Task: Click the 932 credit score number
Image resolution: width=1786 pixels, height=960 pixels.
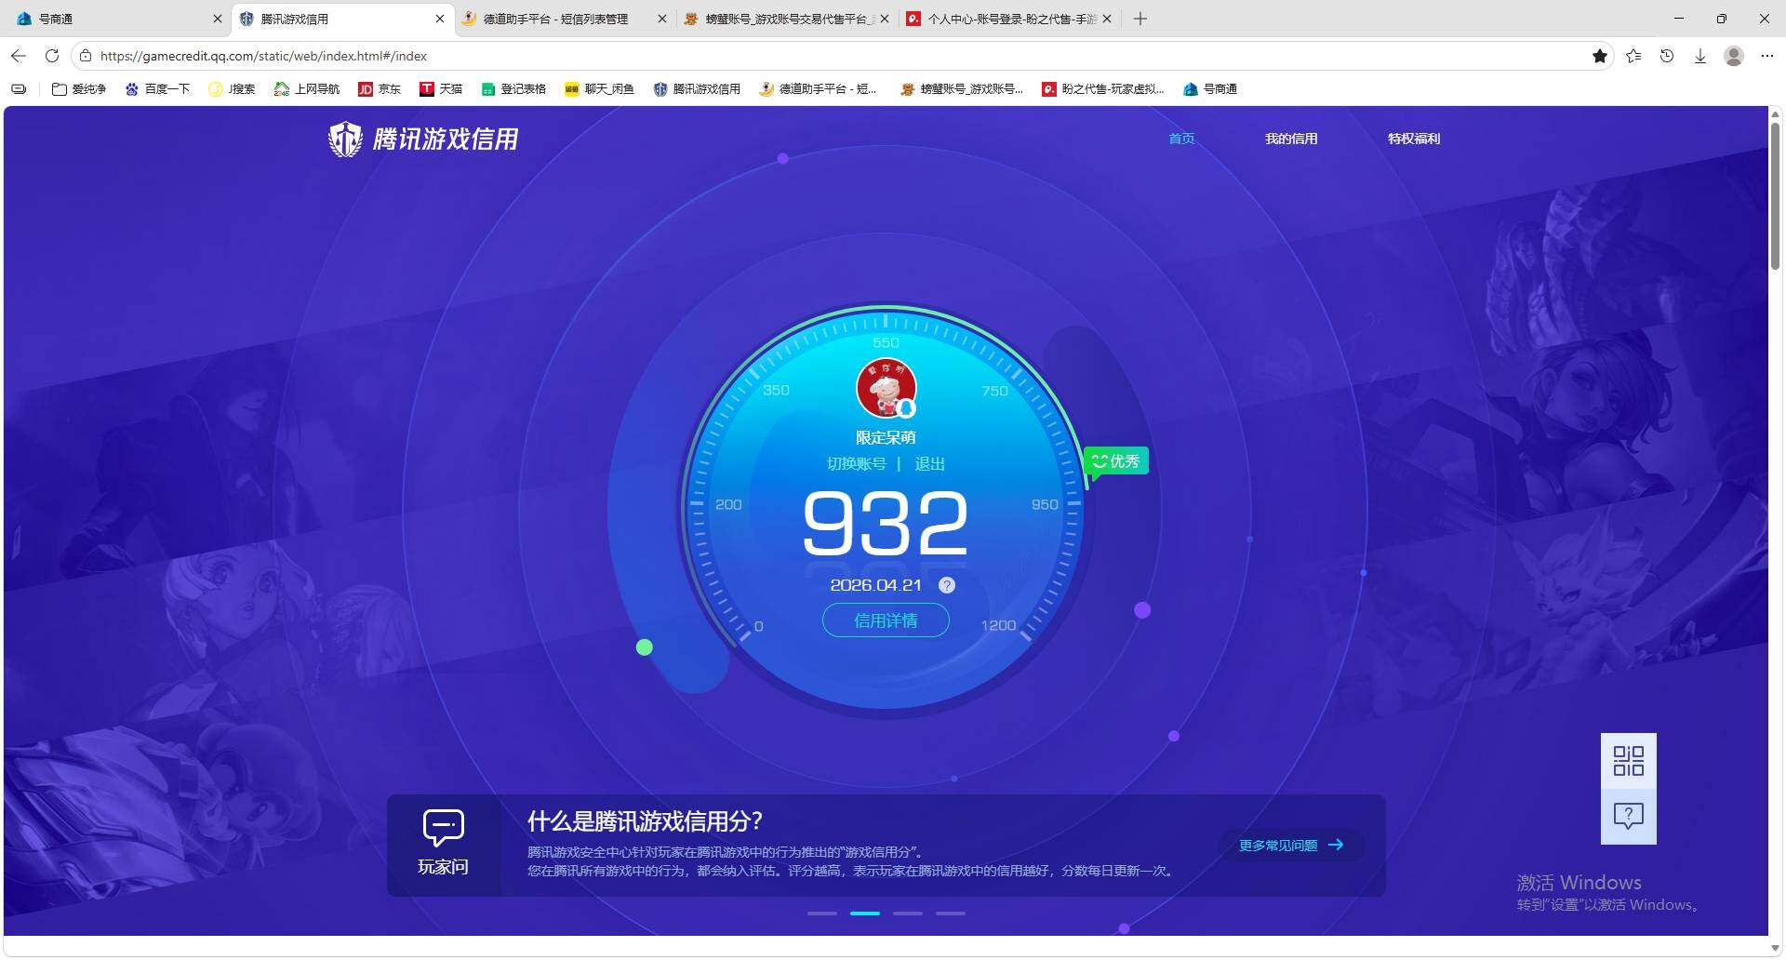Action: click(x=885, y=525)
